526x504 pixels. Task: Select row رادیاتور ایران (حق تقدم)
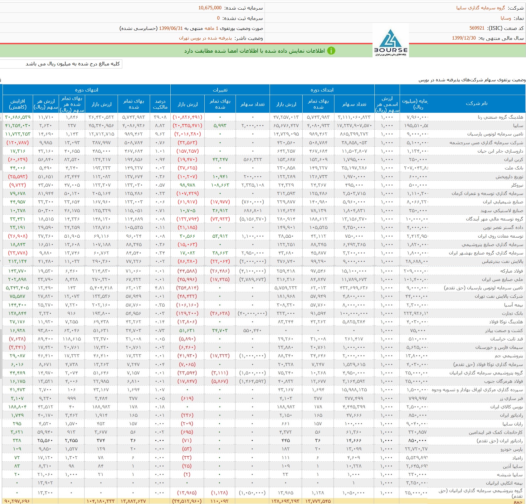pos(264,440)
